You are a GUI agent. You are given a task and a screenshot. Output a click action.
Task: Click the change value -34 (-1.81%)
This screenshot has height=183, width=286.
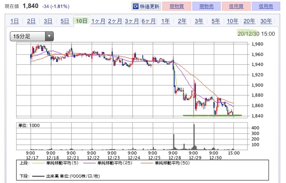pos(56,6)
